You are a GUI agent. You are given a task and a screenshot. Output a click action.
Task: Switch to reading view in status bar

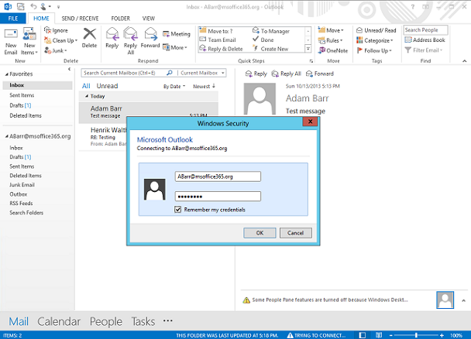click(x=379, y=335)
